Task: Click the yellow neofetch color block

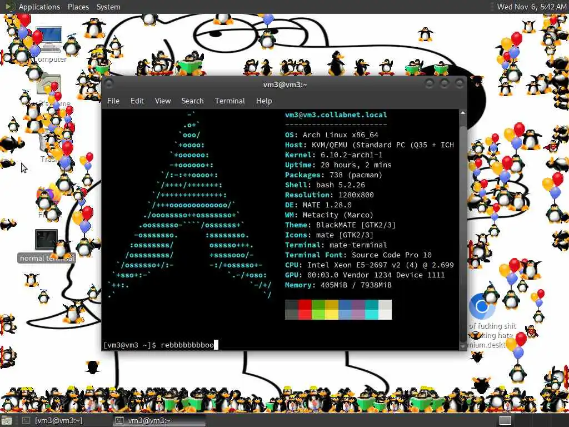Action: (332, 310)
